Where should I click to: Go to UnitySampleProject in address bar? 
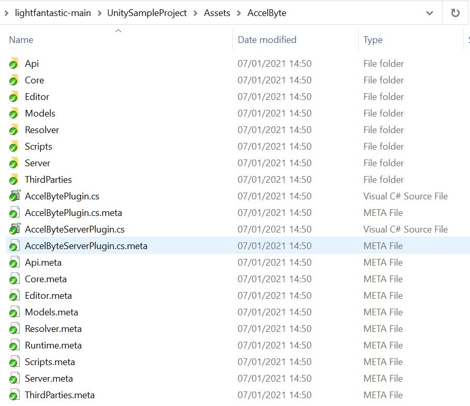[147, 13]
